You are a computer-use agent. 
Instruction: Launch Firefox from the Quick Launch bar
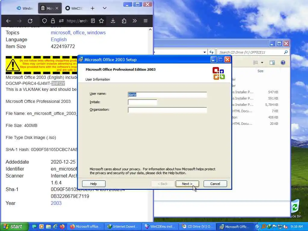pos(62,226)
